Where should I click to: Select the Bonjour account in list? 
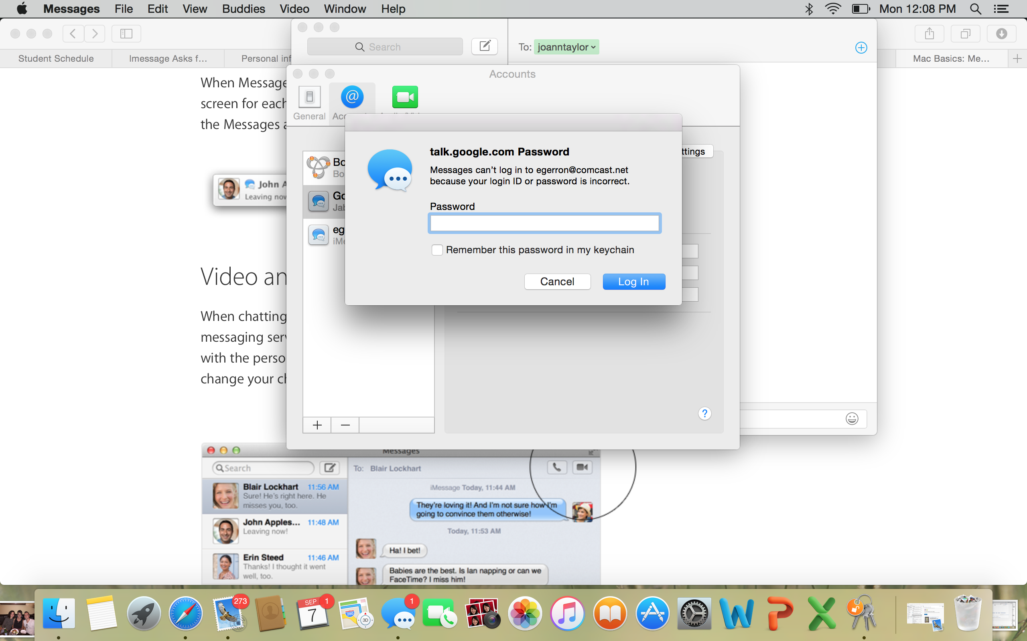click(x=325, y=167)
